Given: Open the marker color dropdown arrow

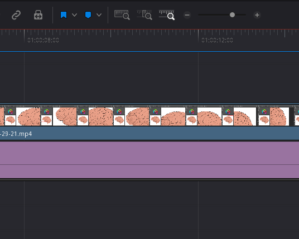Looking at the screenshot, I should pyautogui.click(x=99, y=15).
